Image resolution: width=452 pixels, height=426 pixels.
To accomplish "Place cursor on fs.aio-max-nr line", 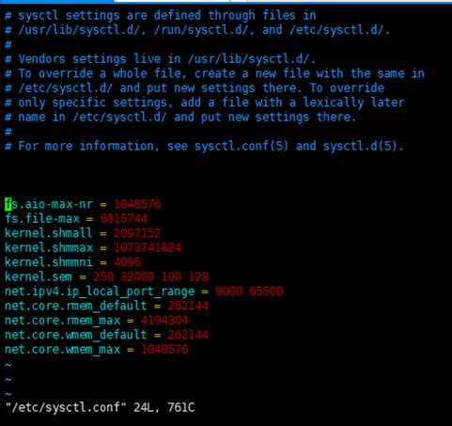I will (x=83, y=204).
